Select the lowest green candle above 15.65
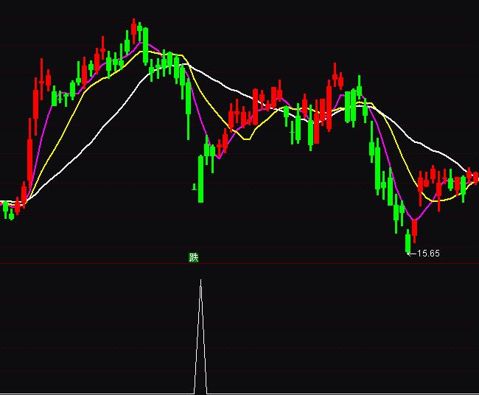 (408, 241)
